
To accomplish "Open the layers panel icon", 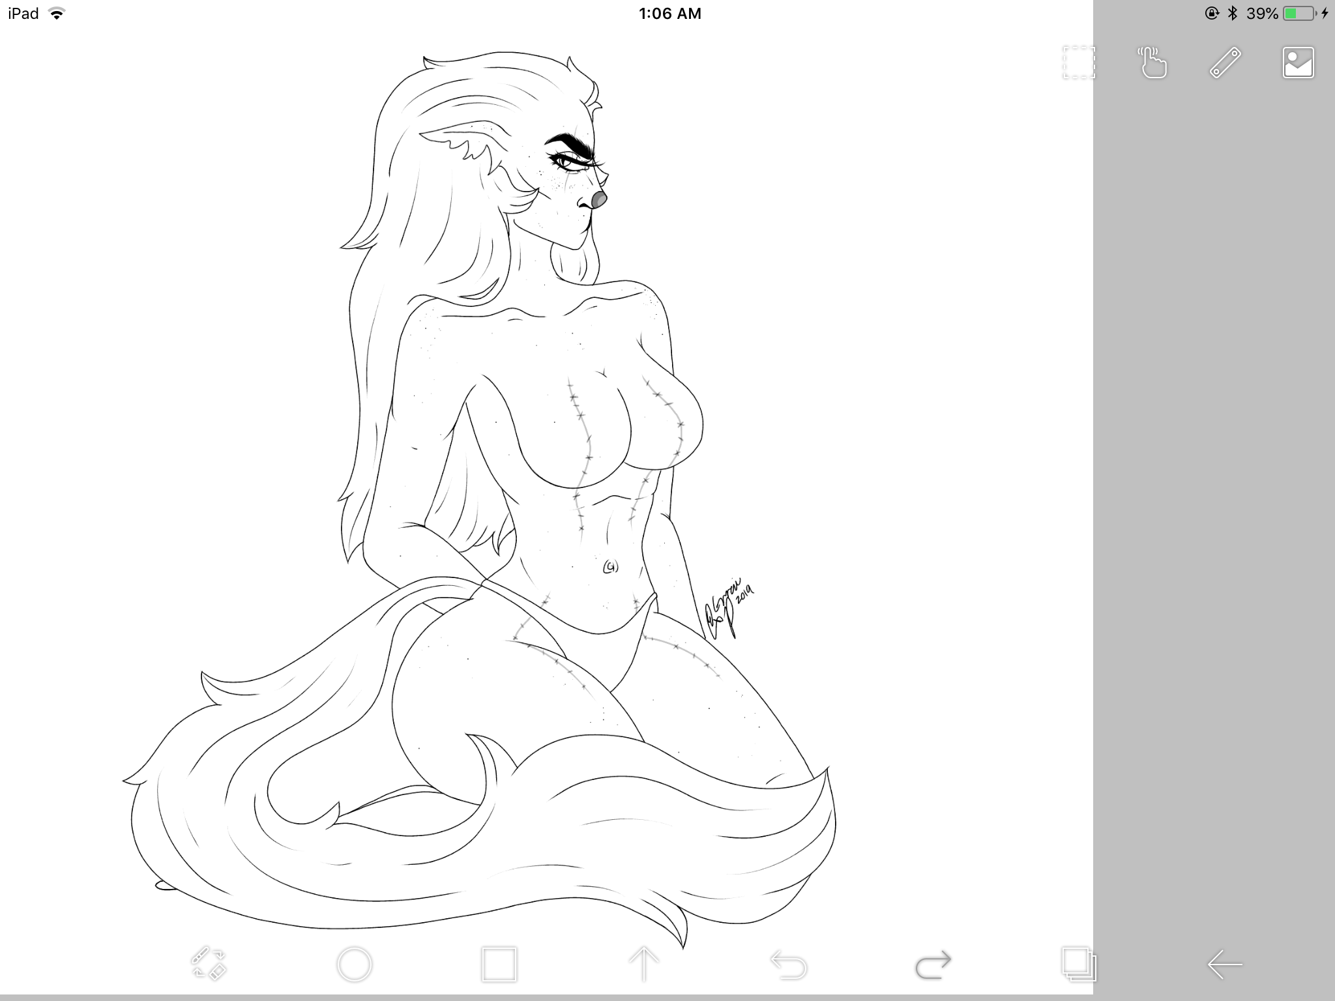I will click(x=1079, y=965).
